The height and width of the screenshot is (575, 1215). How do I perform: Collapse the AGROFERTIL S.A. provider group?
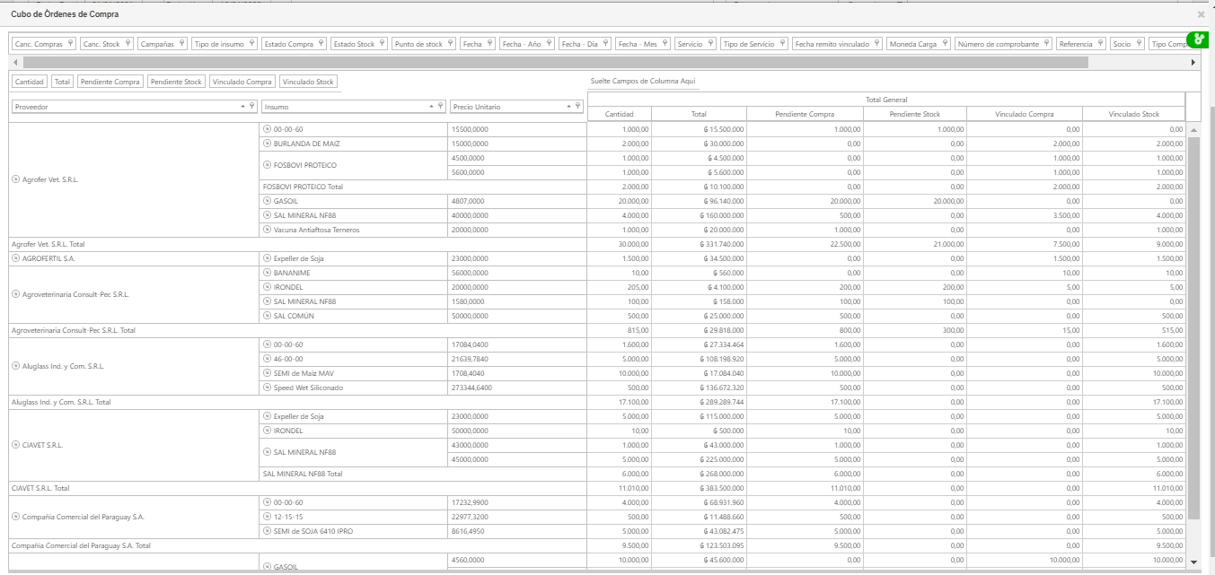click(x=15, y=258)
